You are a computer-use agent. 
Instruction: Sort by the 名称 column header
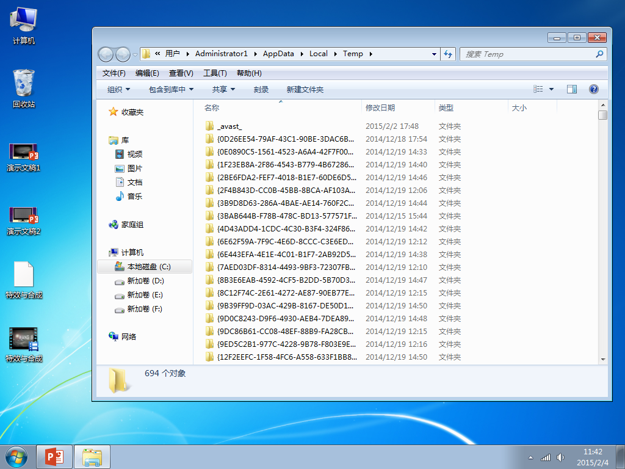click(x=281, y=107)
